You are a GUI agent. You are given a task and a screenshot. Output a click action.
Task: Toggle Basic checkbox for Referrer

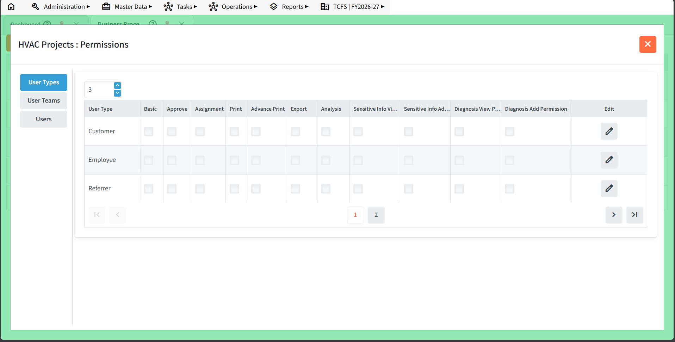coord(149,189)
